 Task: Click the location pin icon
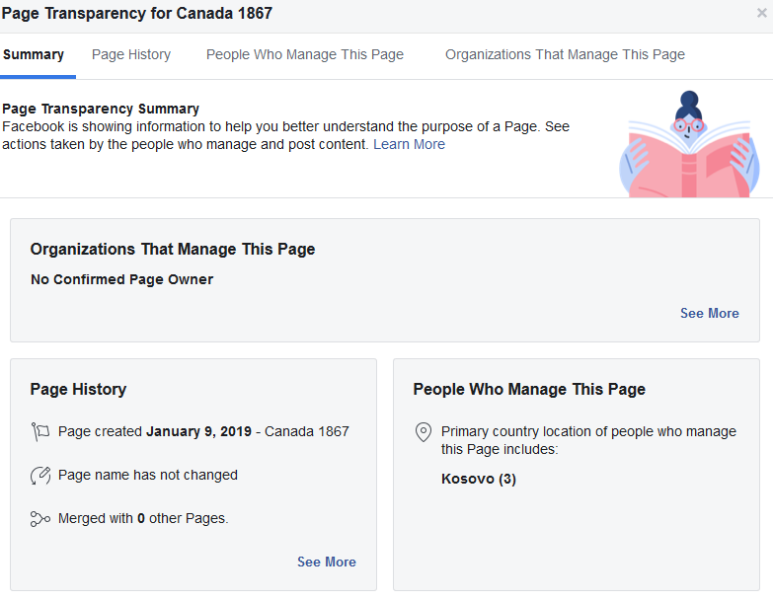424,432
